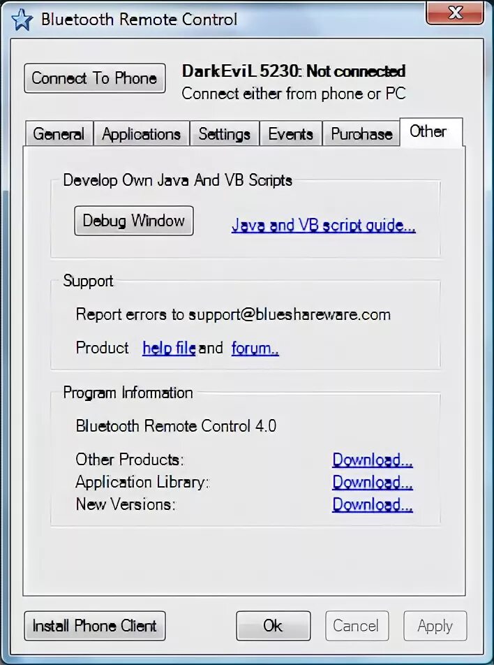Click the blue star title bar icon
This screenshot has width=494, height=665.
(x=22, y=20)
